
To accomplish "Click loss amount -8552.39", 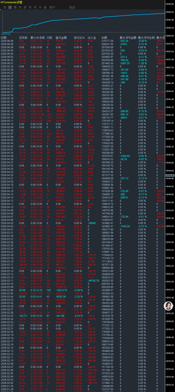I will click(x=61, y=296).
